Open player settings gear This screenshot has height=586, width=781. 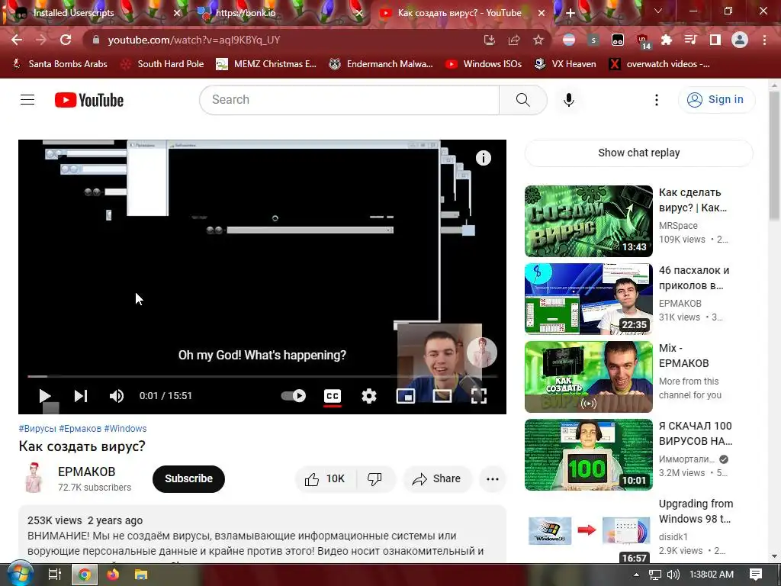(368, 396)
